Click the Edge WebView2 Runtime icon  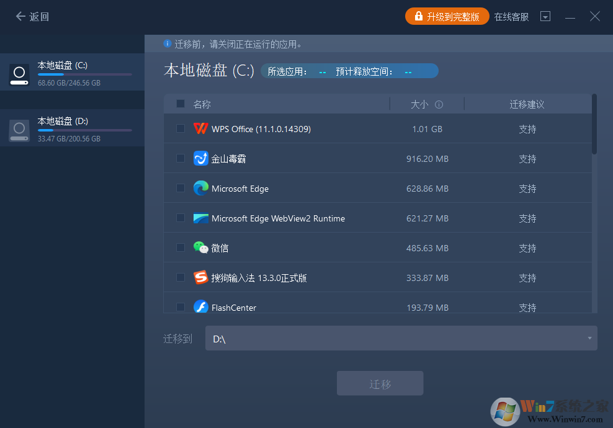pos(200,218)
